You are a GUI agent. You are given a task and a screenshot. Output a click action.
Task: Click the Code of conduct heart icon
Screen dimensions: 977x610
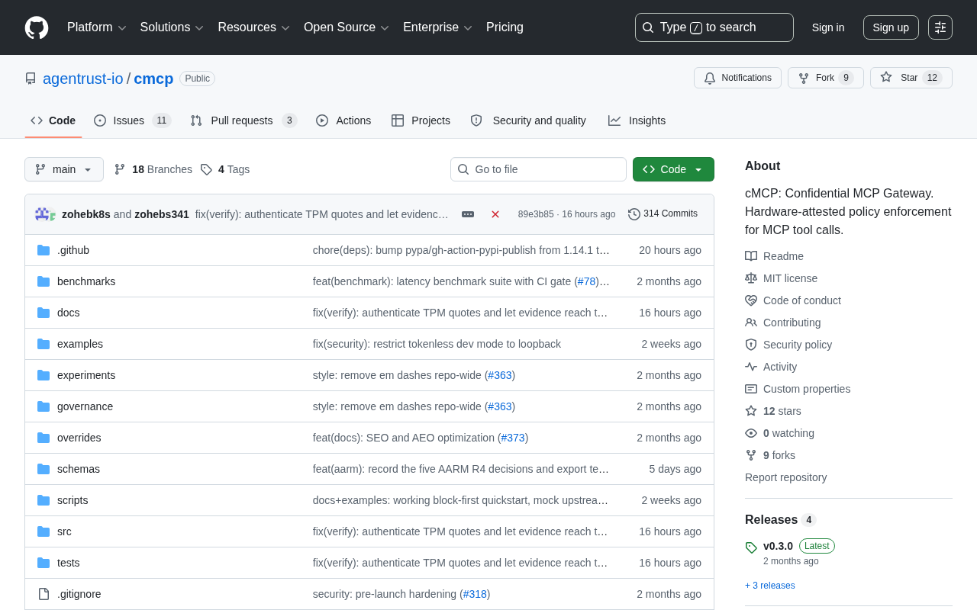click(x=751, y=300)
